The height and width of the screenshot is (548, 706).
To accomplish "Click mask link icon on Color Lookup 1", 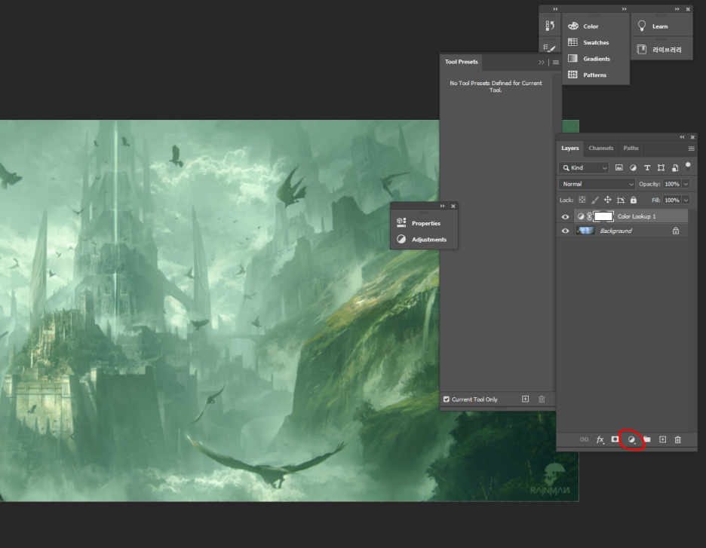I will point(589,216).
